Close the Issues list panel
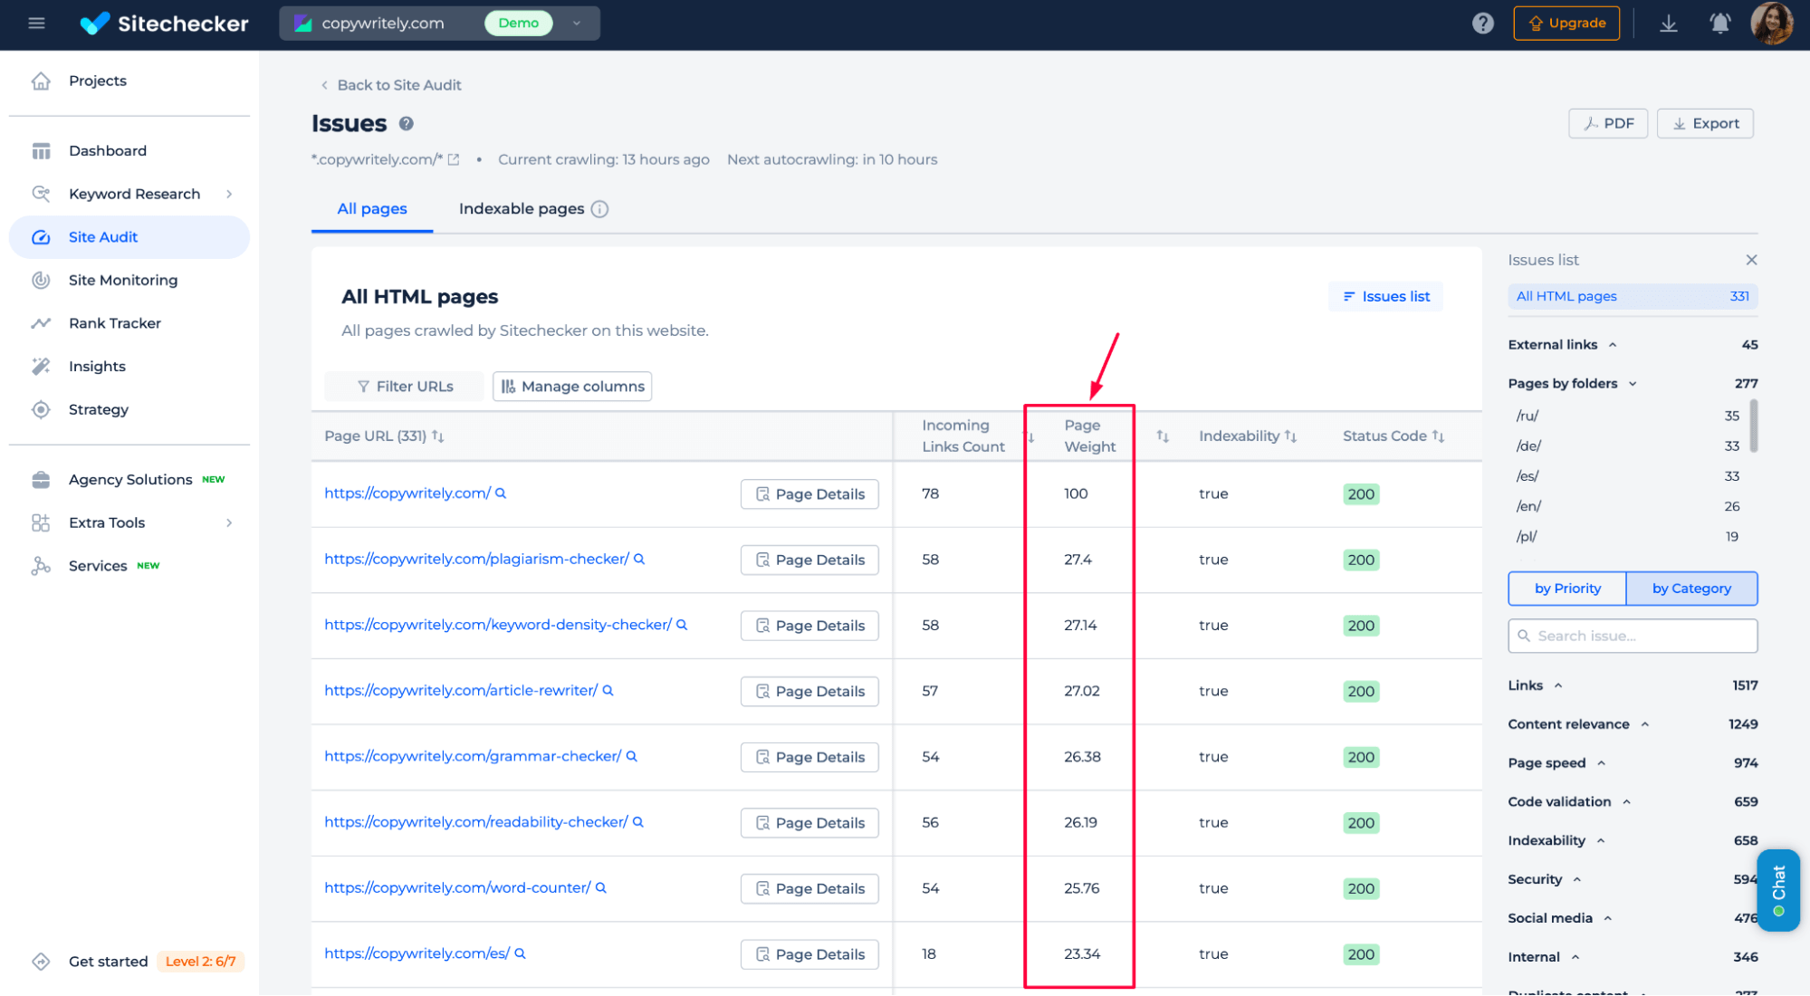The height and width of the screenshot is (996, 1810). (x=1751, y=260)
